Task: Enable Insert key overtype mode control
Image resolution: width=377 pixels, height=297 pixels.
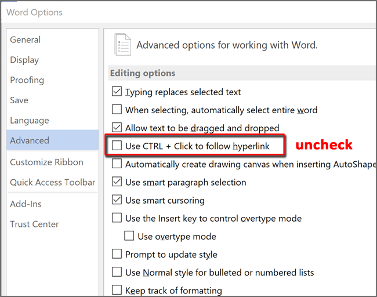Action: point(117,218)
